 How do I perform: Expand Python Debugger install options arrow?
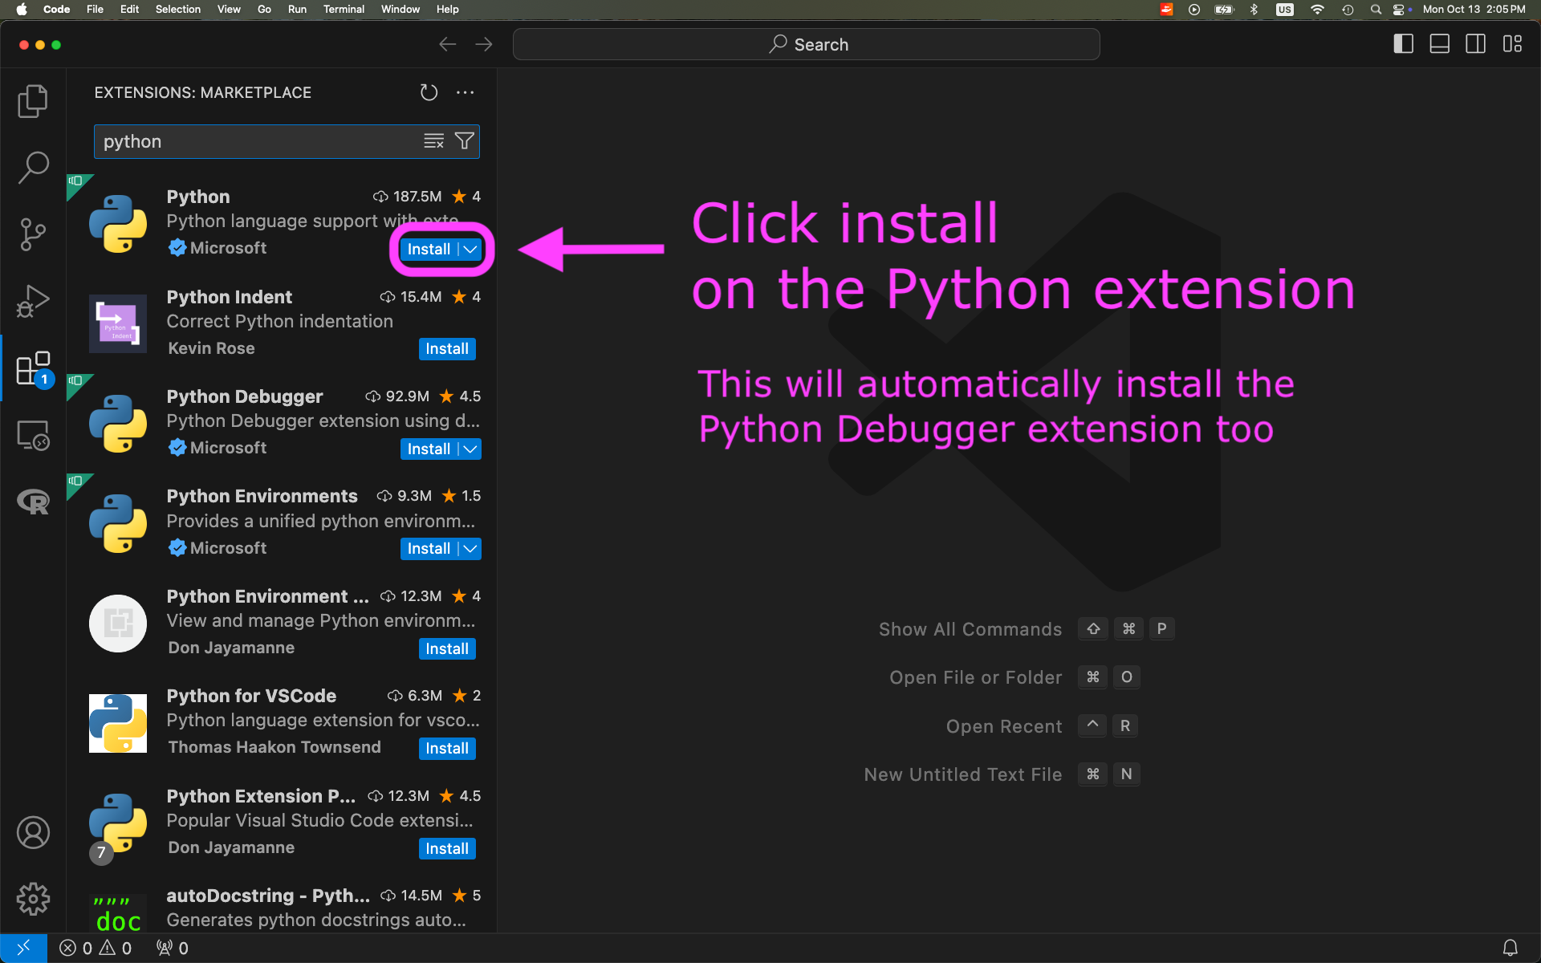tap(471, 449)
